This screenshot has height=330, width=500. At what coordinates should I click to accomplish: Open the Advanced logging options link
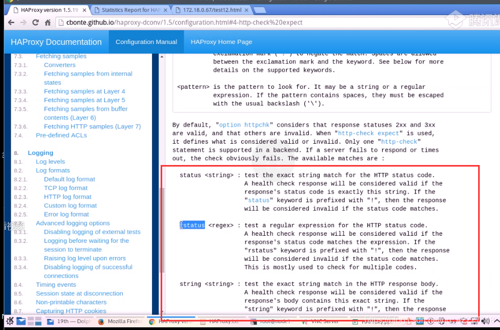(73, 223)
